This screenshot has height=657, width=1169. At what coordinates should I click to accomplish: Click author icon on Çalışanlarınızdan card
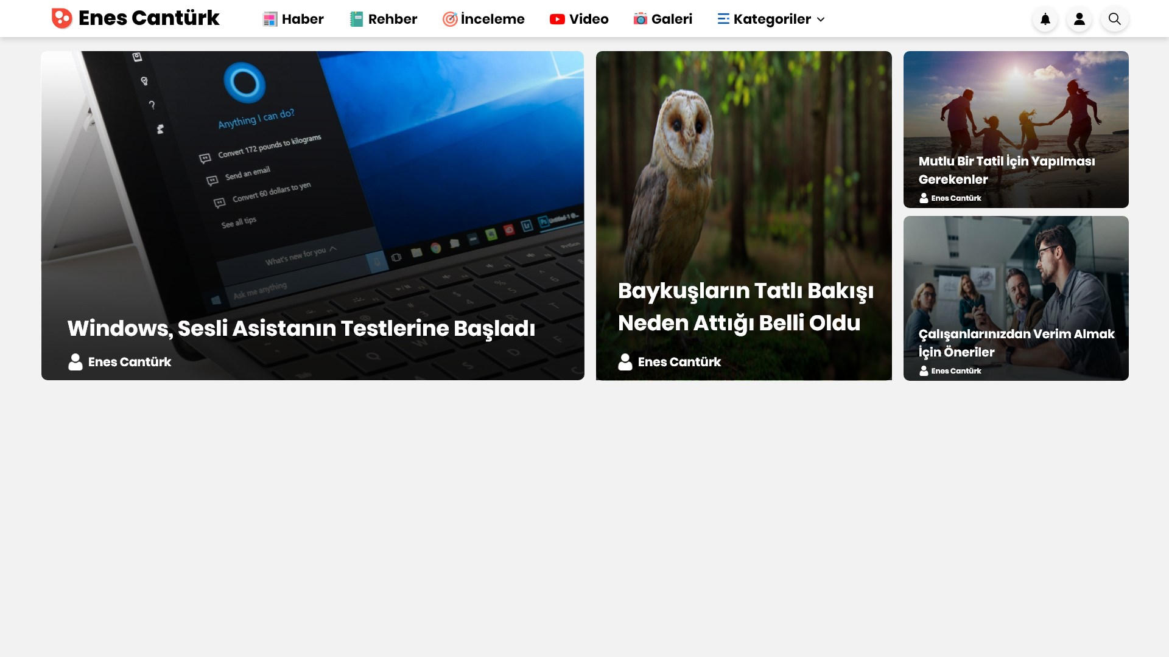point(924,370)
